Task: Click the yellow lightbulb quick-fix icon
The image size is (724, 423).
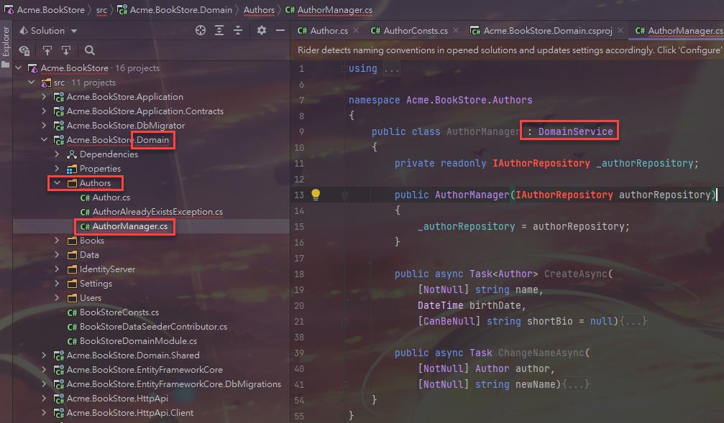Action: click(x=315, y=195)
